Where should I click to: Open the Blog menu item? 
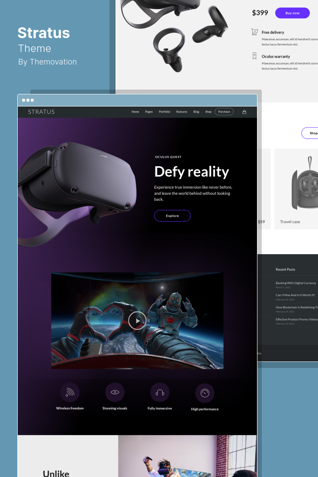click(196, 112)
